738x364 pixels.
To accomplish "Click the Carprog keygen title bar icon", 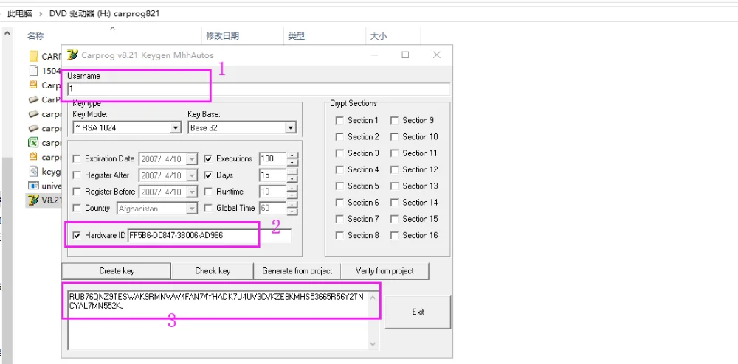I will point(72,55).
